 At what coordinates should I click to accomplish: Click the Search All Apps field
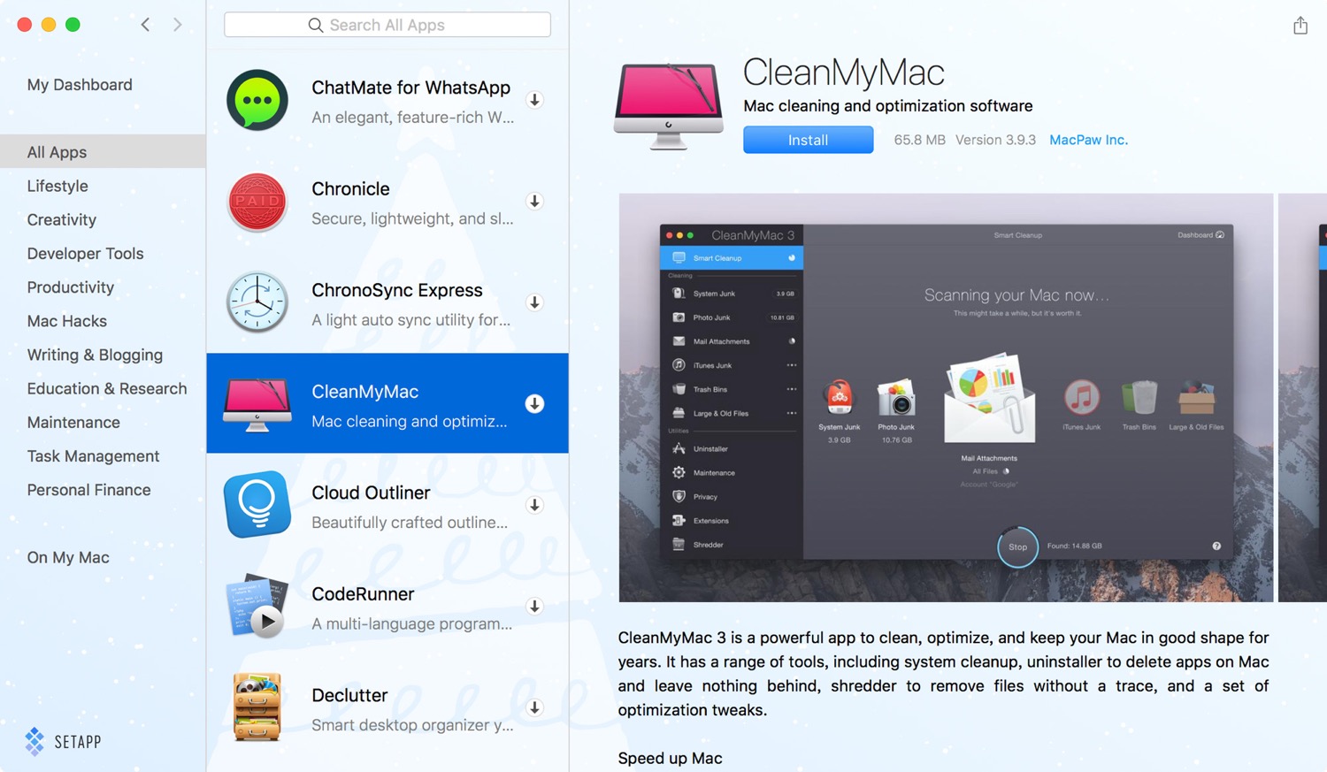pyautogui.click(x=387, y=25)
